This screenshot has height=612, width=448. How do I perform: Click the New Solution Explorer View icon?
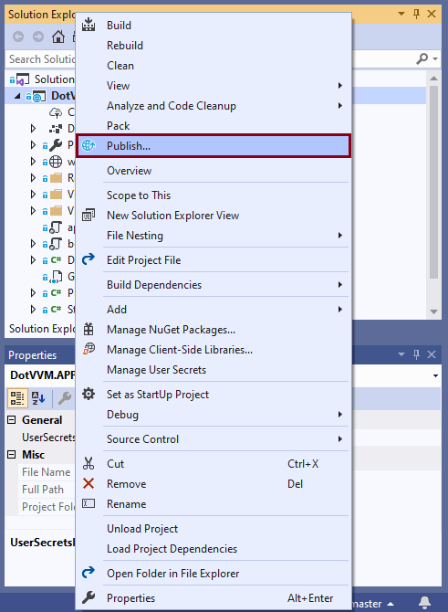(89, 215)
